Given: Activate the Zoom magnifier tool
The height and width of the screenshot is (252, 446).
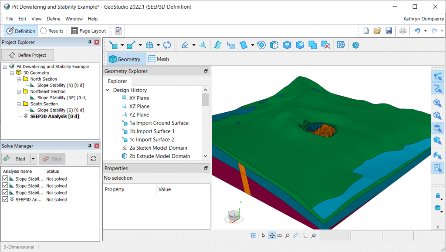Looking at the screenshot, I should click(287, 235).
